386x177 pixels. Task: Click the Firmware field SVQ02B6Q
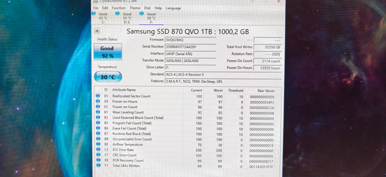[x=191, y=40]
